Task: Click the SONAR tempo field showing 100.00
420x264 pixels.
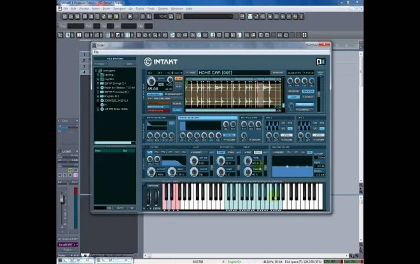Action: [x=161, y=17]
